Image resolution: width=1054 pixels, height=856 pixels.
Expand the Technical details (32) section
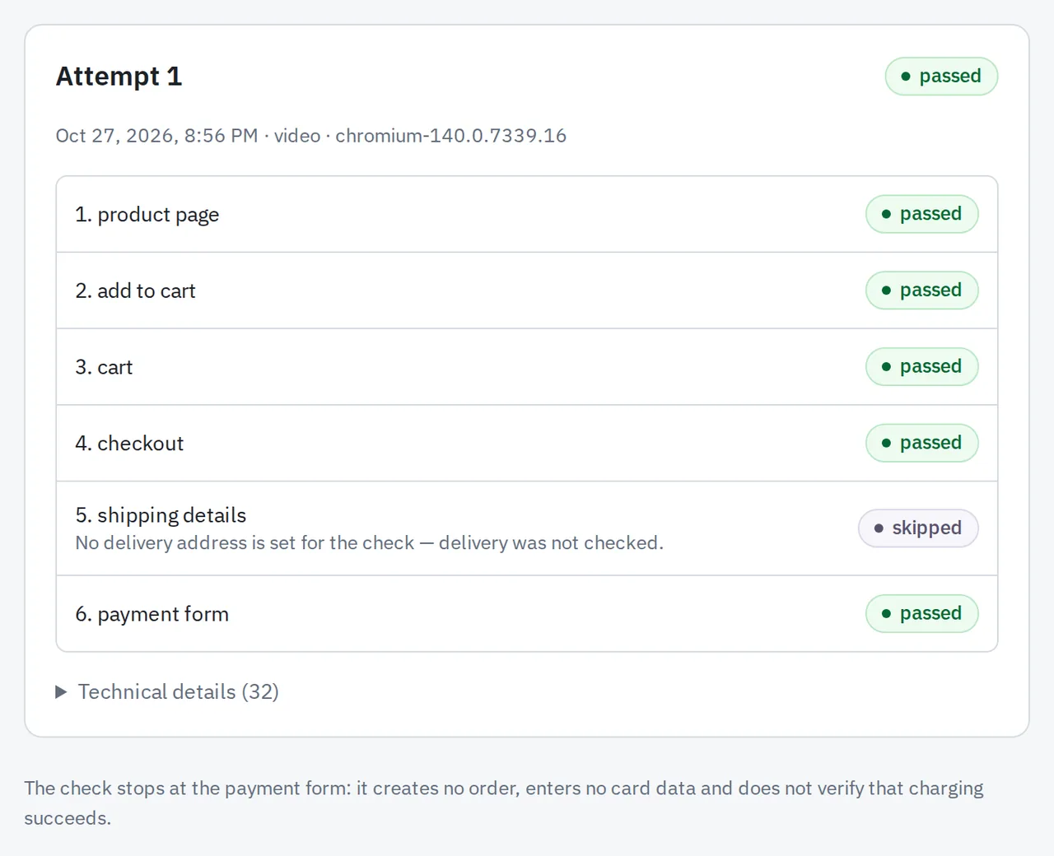(167, 691)
